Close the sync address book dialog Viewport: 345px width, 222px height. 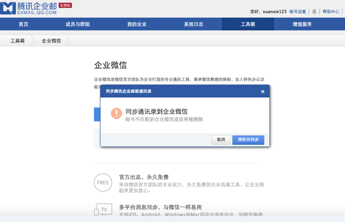(262, 91)
